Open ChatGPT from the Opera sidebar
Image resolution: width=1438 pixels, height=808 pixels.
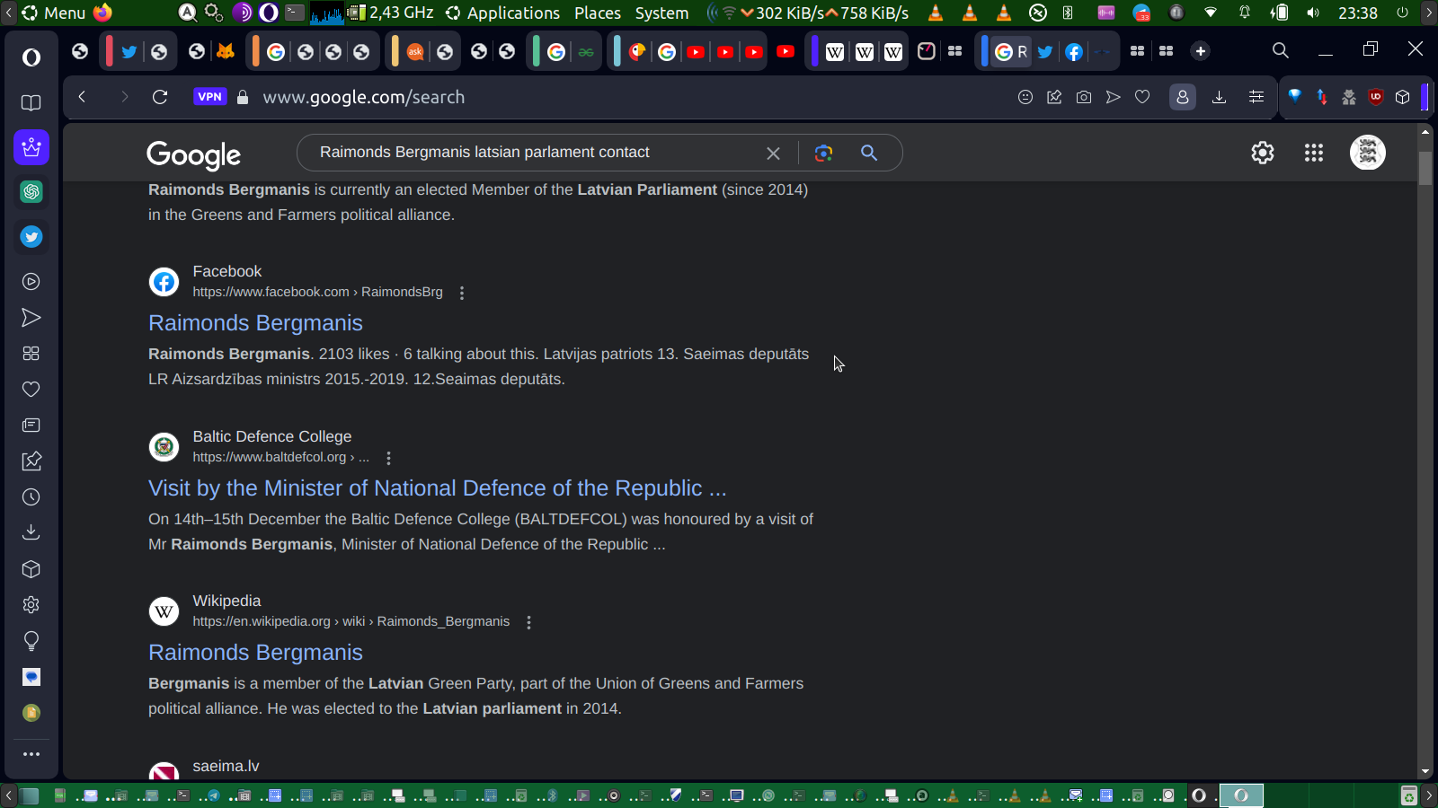31,191
